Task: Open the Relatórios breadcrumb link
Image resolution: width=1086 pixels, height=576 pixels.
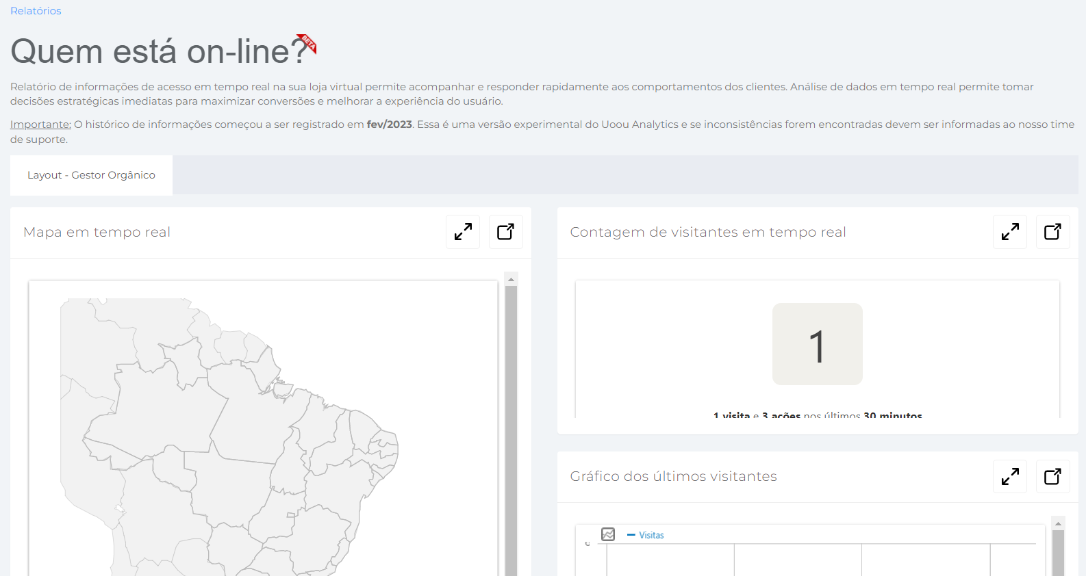Action: tap(36, 11)
